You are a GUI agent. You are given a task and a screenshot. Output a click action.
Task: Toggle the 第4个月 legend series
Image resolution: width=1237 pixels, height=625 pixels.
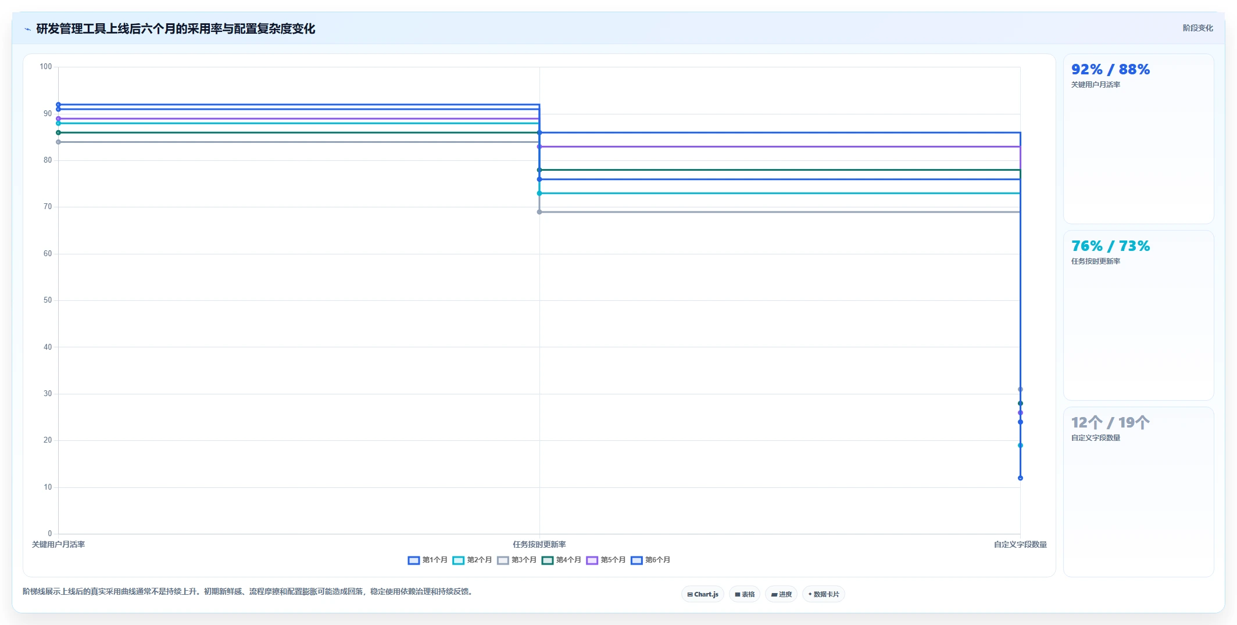(562, 560)
